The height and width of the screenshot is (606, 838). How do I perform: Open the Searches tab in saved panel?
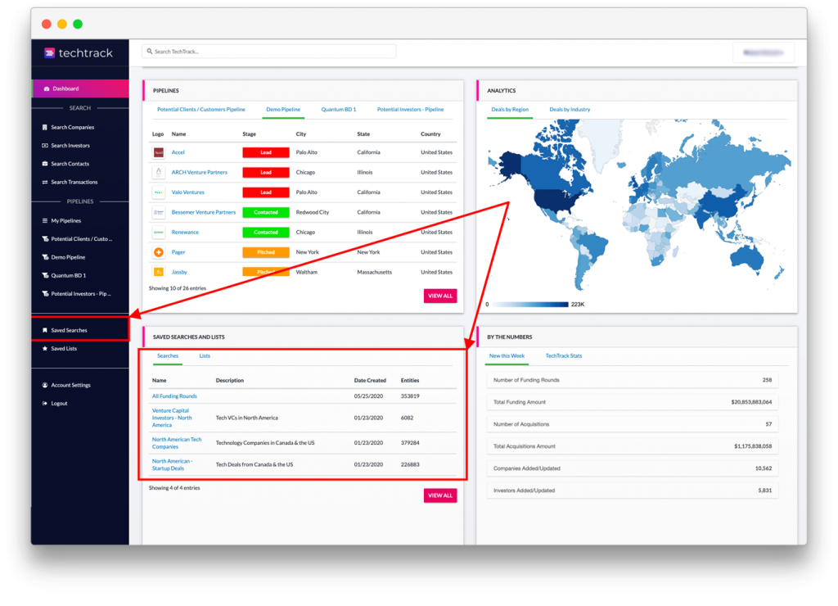coord(168,355)
